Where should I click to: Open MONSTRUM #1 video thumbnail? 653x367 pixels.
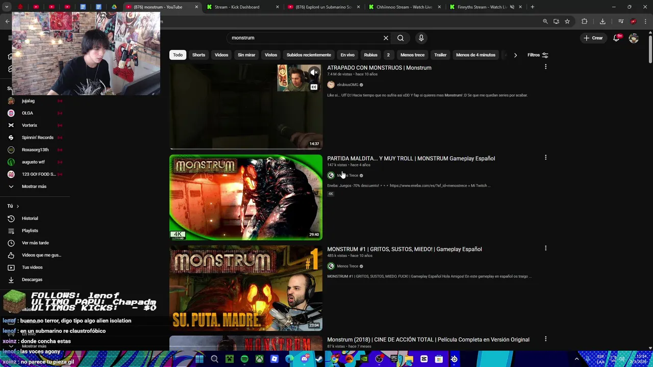pyautogui.click(x=246, y=288)
